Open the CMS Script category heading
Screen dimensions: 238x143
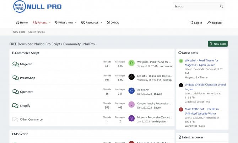[x=20, y=134]
